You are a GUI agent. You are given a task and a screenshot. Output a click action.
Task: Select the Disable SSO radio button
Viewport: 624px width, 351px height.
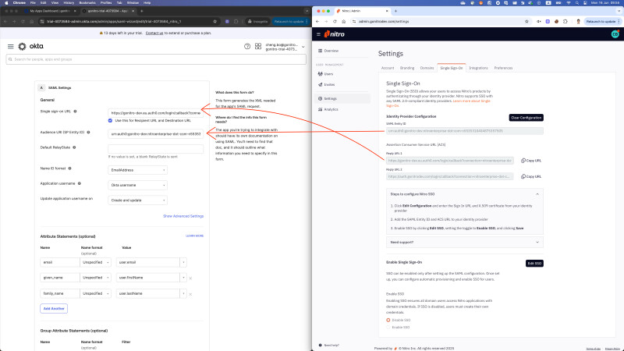click(x=388, y=321)
